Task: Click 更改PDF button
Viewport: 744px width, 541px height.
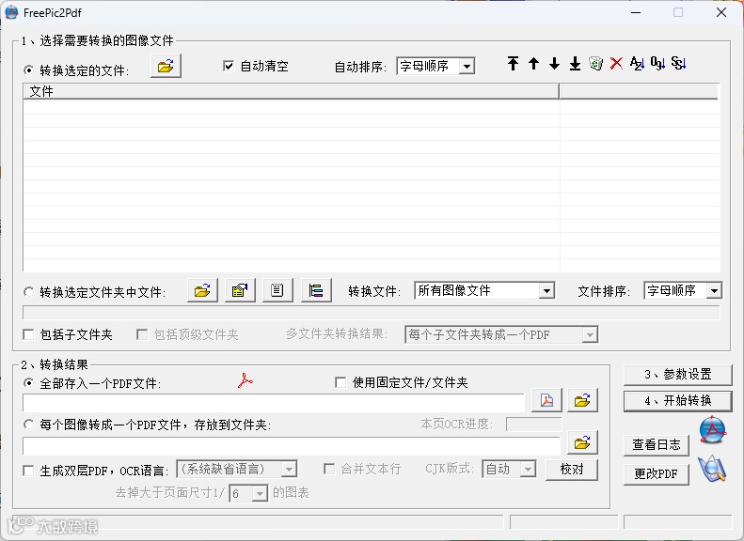Action: coord(657,473)
